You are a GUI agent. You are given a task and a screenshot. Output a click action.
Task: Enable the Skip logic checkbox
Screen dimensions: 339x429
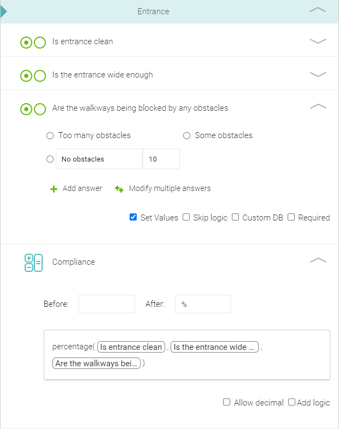point(186,217)
